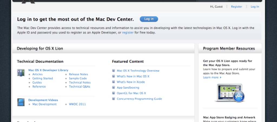Image resolution: width=277 pixels, height=122 pixels.
Task: Open the Register link in the top bar
Action: pyautogui.click(x=236, y=7)
